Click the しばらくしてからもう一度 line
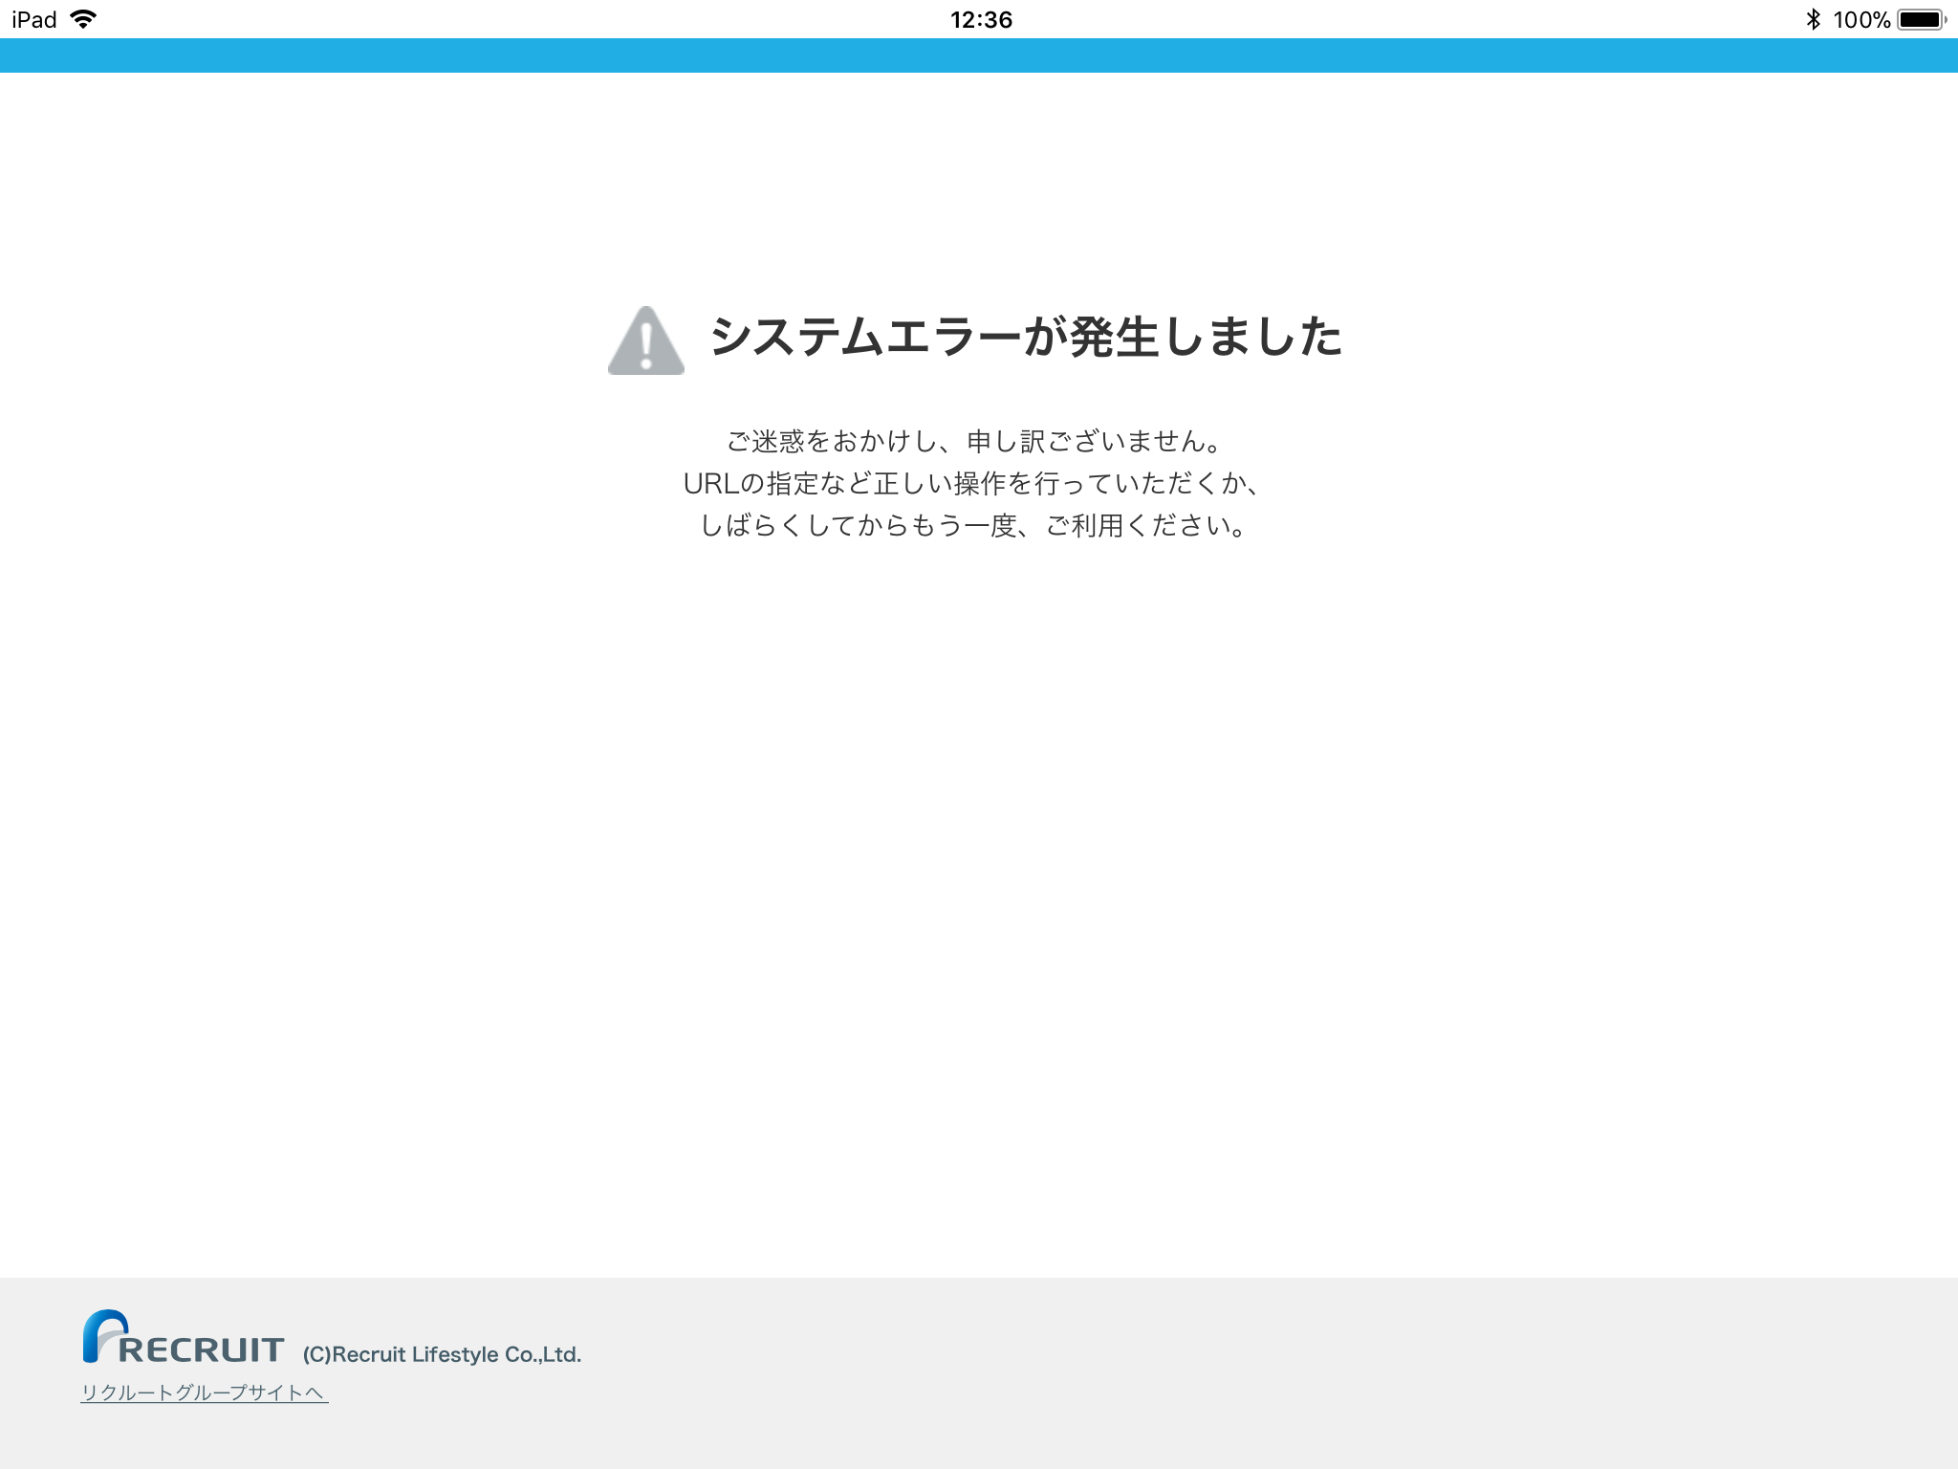 click(973, 525)
